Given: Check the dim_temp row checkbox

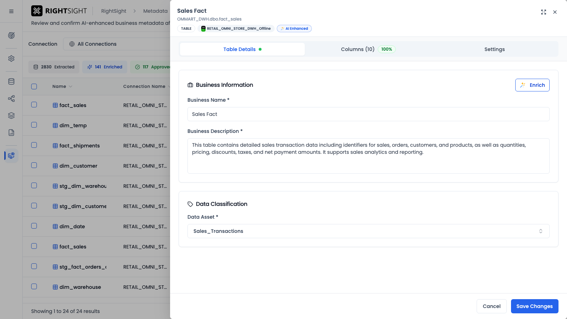Looking at the screenshot, I should [34, 125].
